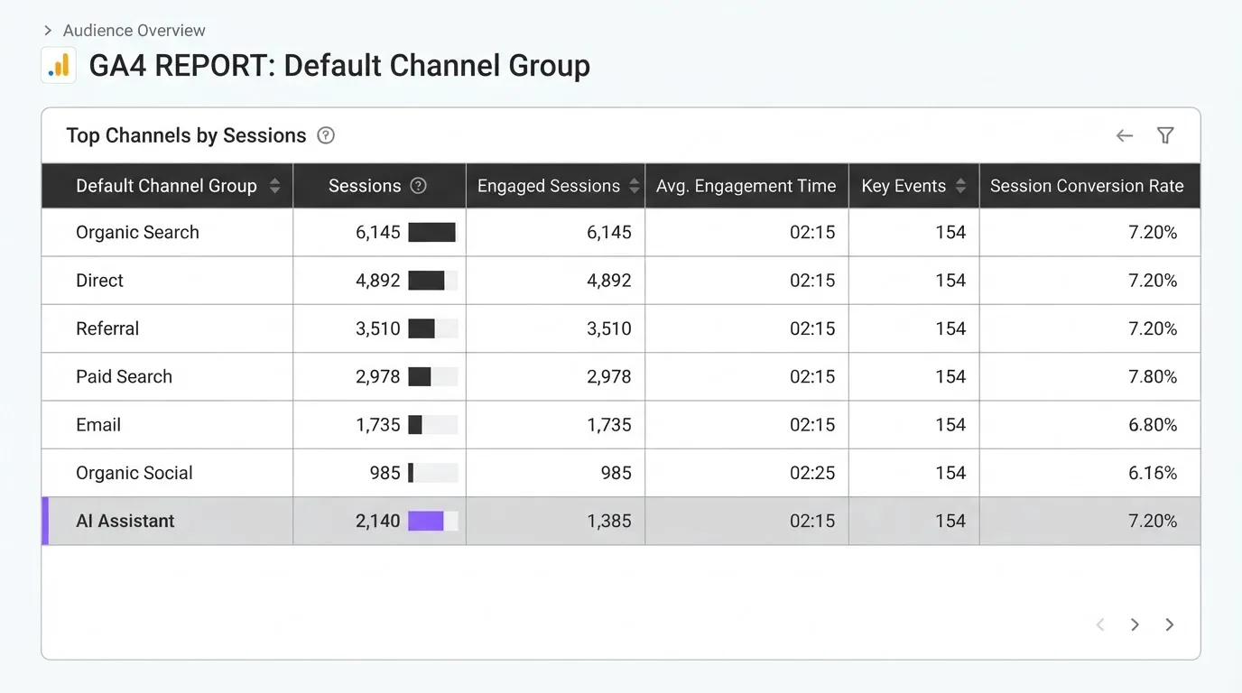1242x693 pixels.
Task: Click the 2,978 value in Paid Search's Engaged Sessions
Action: (x=609, y=376)
